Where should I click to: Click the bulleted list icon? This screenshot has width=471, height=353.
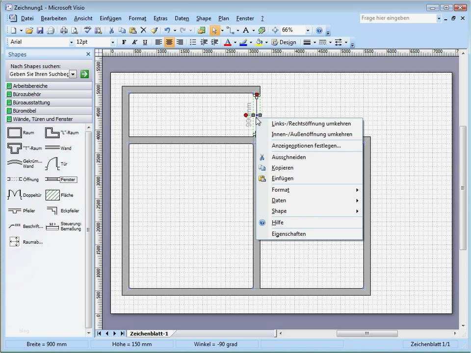tap(193, 42)
